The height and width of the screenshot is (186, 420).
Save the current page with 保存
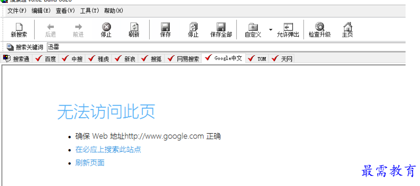point(165,30)
